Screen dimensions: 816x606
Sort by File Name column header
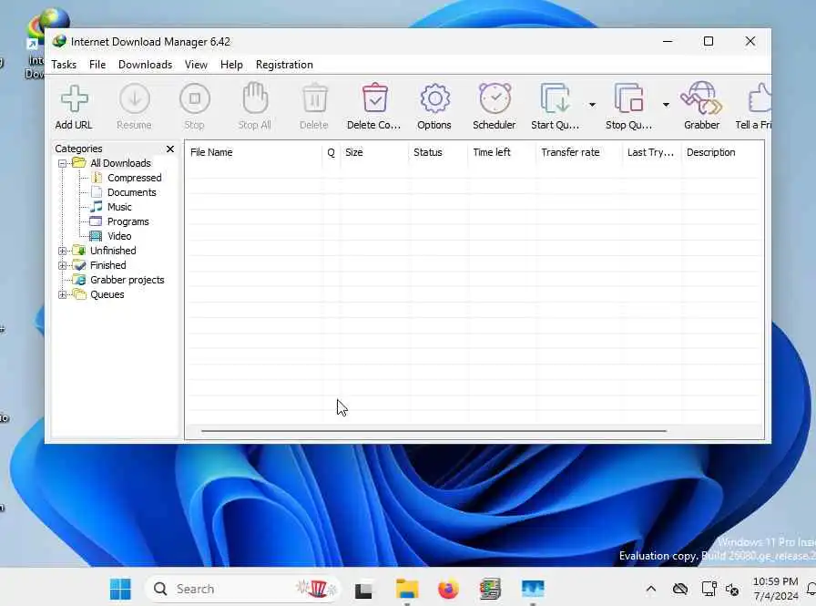(254, 152)
